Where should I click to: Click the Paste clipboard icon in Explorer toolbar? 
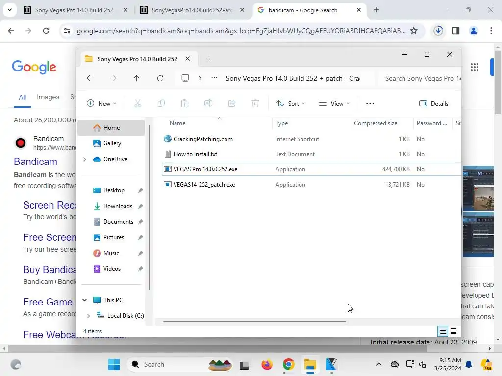point(185,103)
